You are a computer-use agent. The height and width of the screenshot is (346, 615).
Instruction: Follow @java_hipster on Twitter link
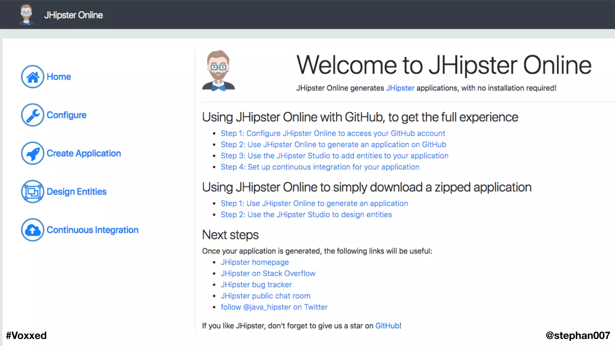click(x=274, y=307)
